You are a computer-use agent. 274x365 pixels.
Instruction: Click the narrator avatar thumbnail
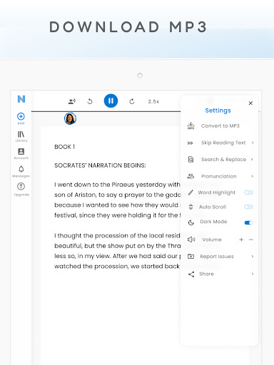pos(70,118)
